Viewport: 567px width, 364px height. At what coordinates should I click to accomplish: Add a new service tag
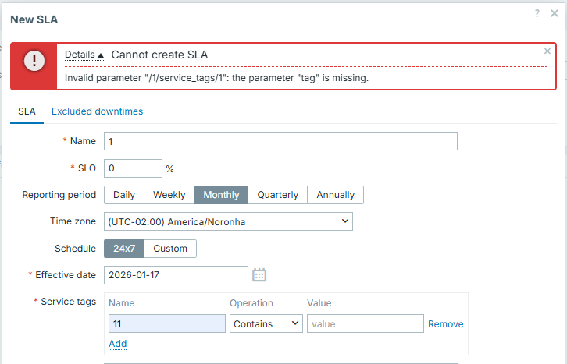click(x=117, y=344)
